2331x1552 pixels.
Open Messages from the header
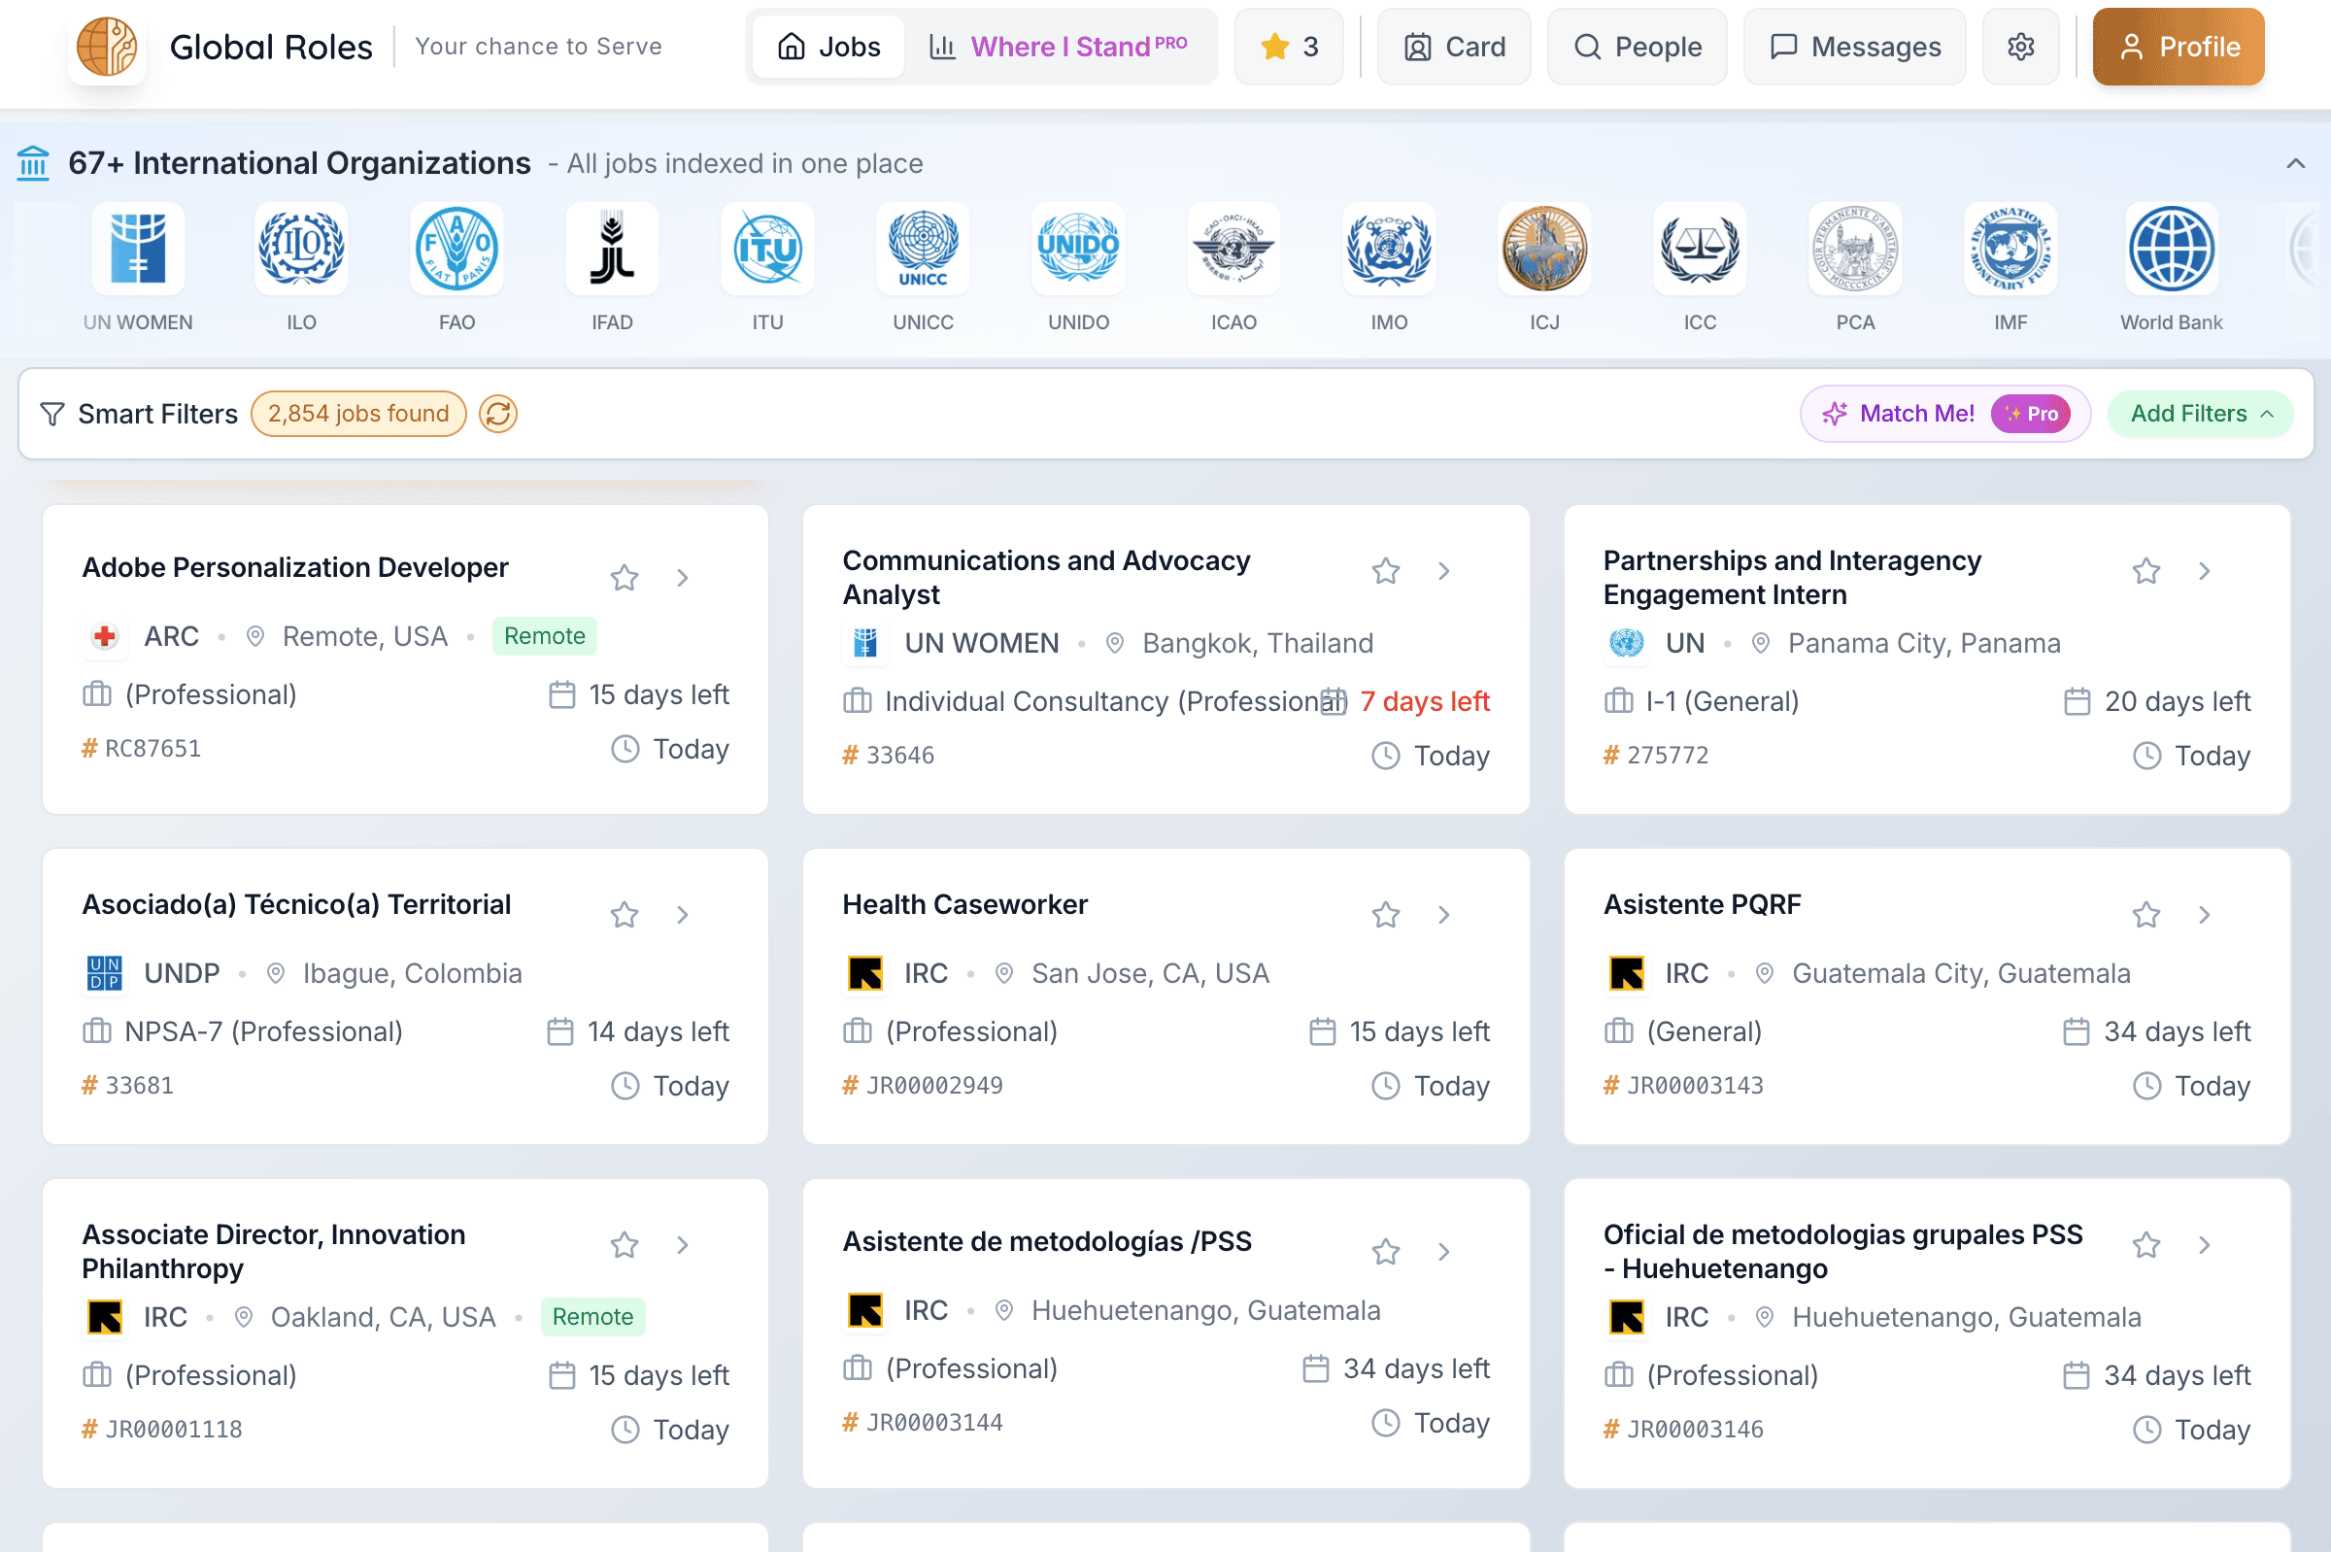point(1854,47)
